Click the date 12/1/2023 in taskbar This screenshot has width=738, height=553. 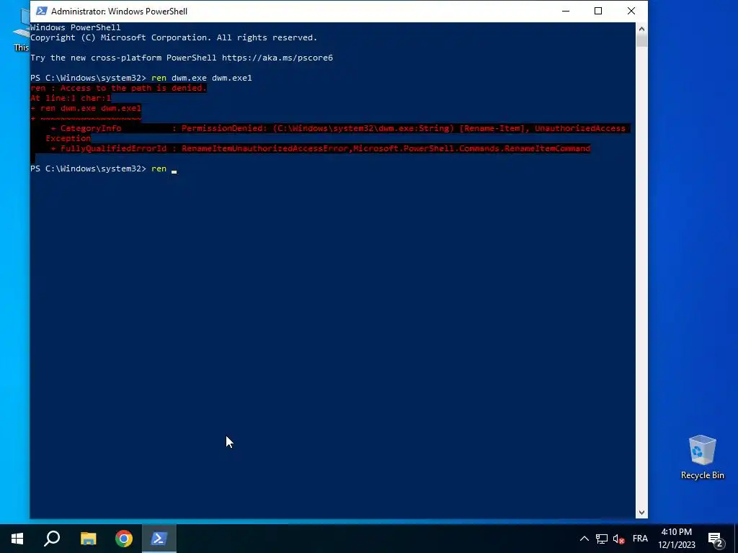tap(676, 545)
